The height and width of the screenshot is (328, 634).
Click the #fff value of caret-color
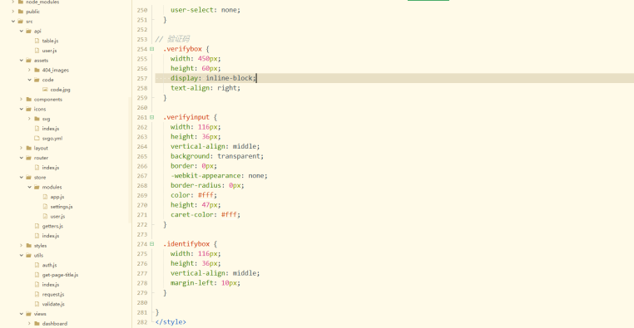tap(229, 214)
